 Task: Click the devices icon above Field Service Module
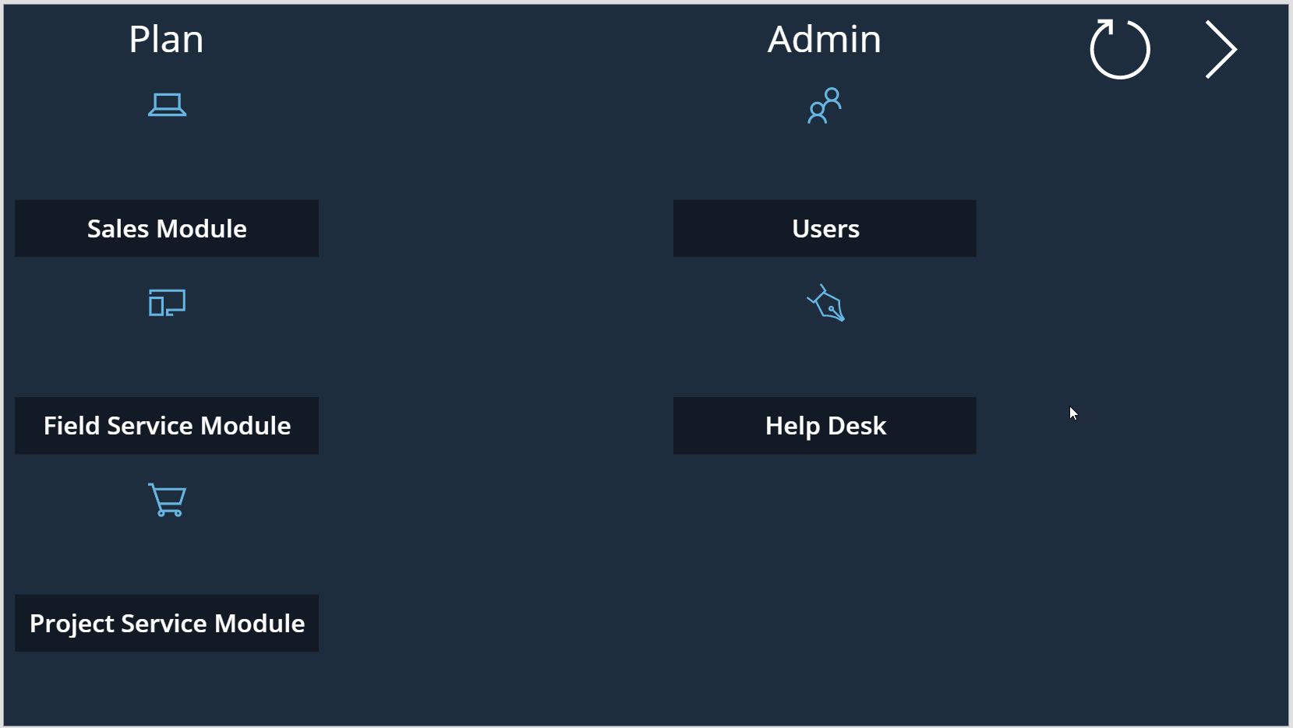[x=167, y=303]
